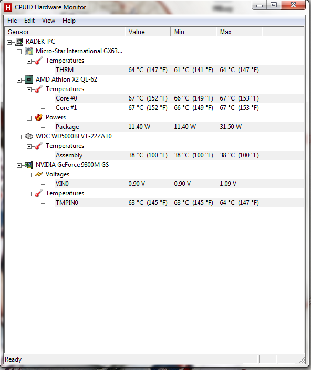Collapse the RADEK-PC root node
The height and width of the screenshot is (370, 311).
pos(9,42)
